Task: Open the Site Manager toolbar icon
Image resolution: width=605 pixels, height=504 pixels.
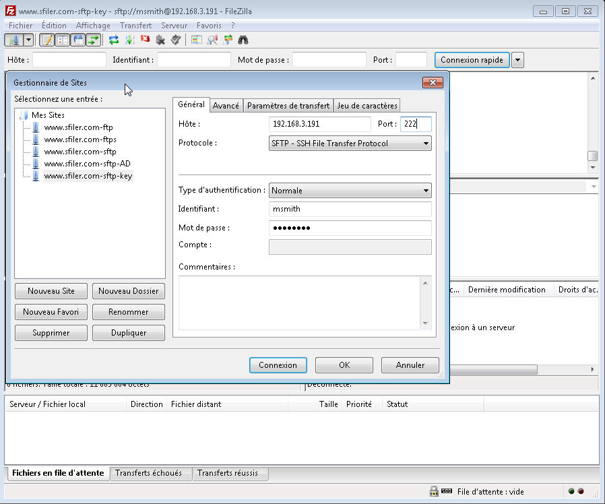Action: (14, 40)
